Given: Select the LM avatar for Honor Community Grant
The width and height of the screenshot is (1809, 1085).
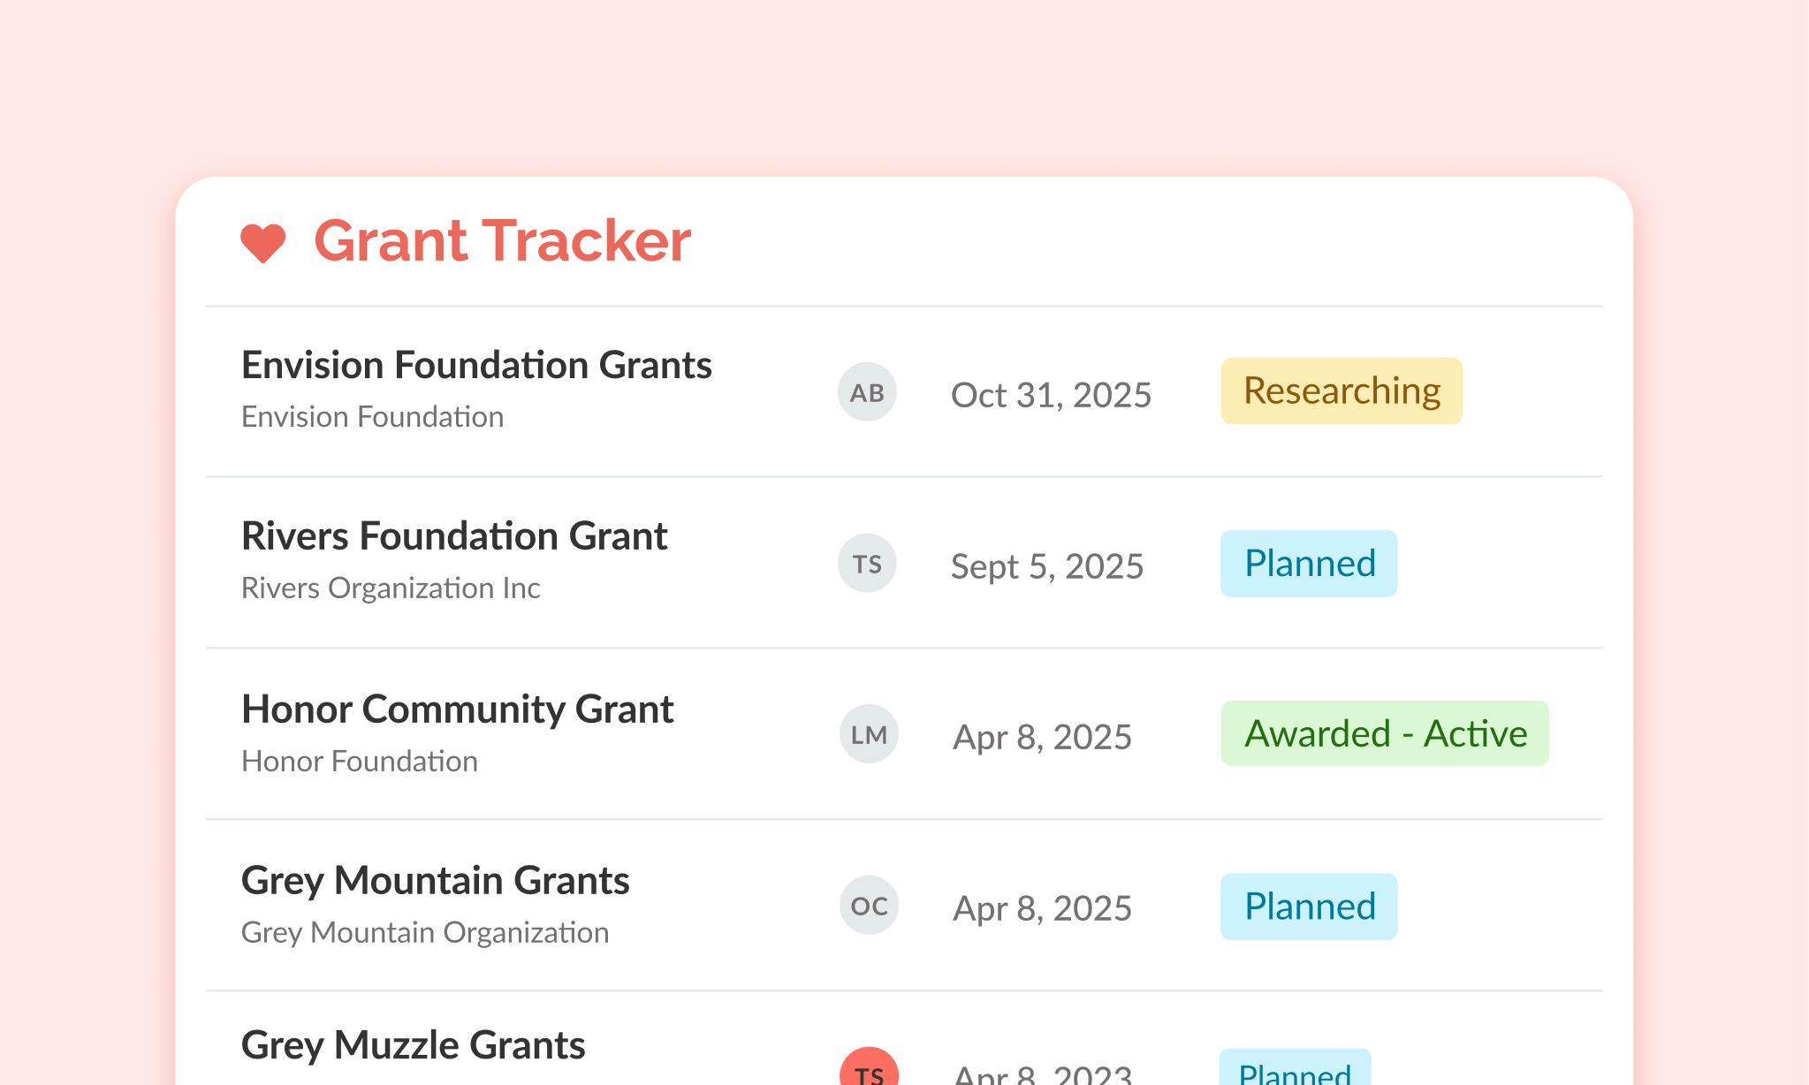Looking at the screenshot, I should point(868,733).
